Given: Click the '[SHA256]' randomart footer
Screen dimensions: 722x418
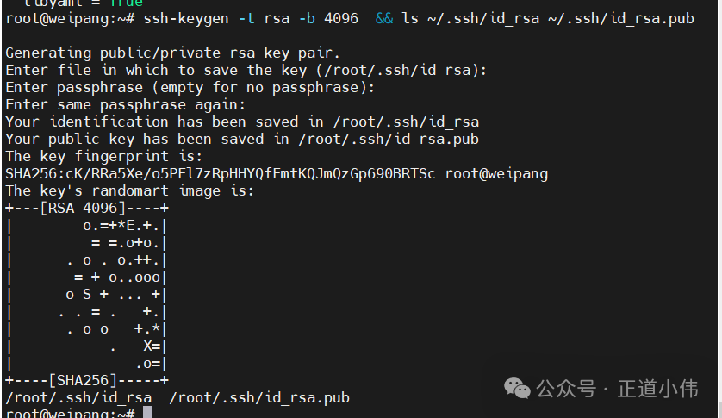Looking at the screenshot, I should click(83, 381).
